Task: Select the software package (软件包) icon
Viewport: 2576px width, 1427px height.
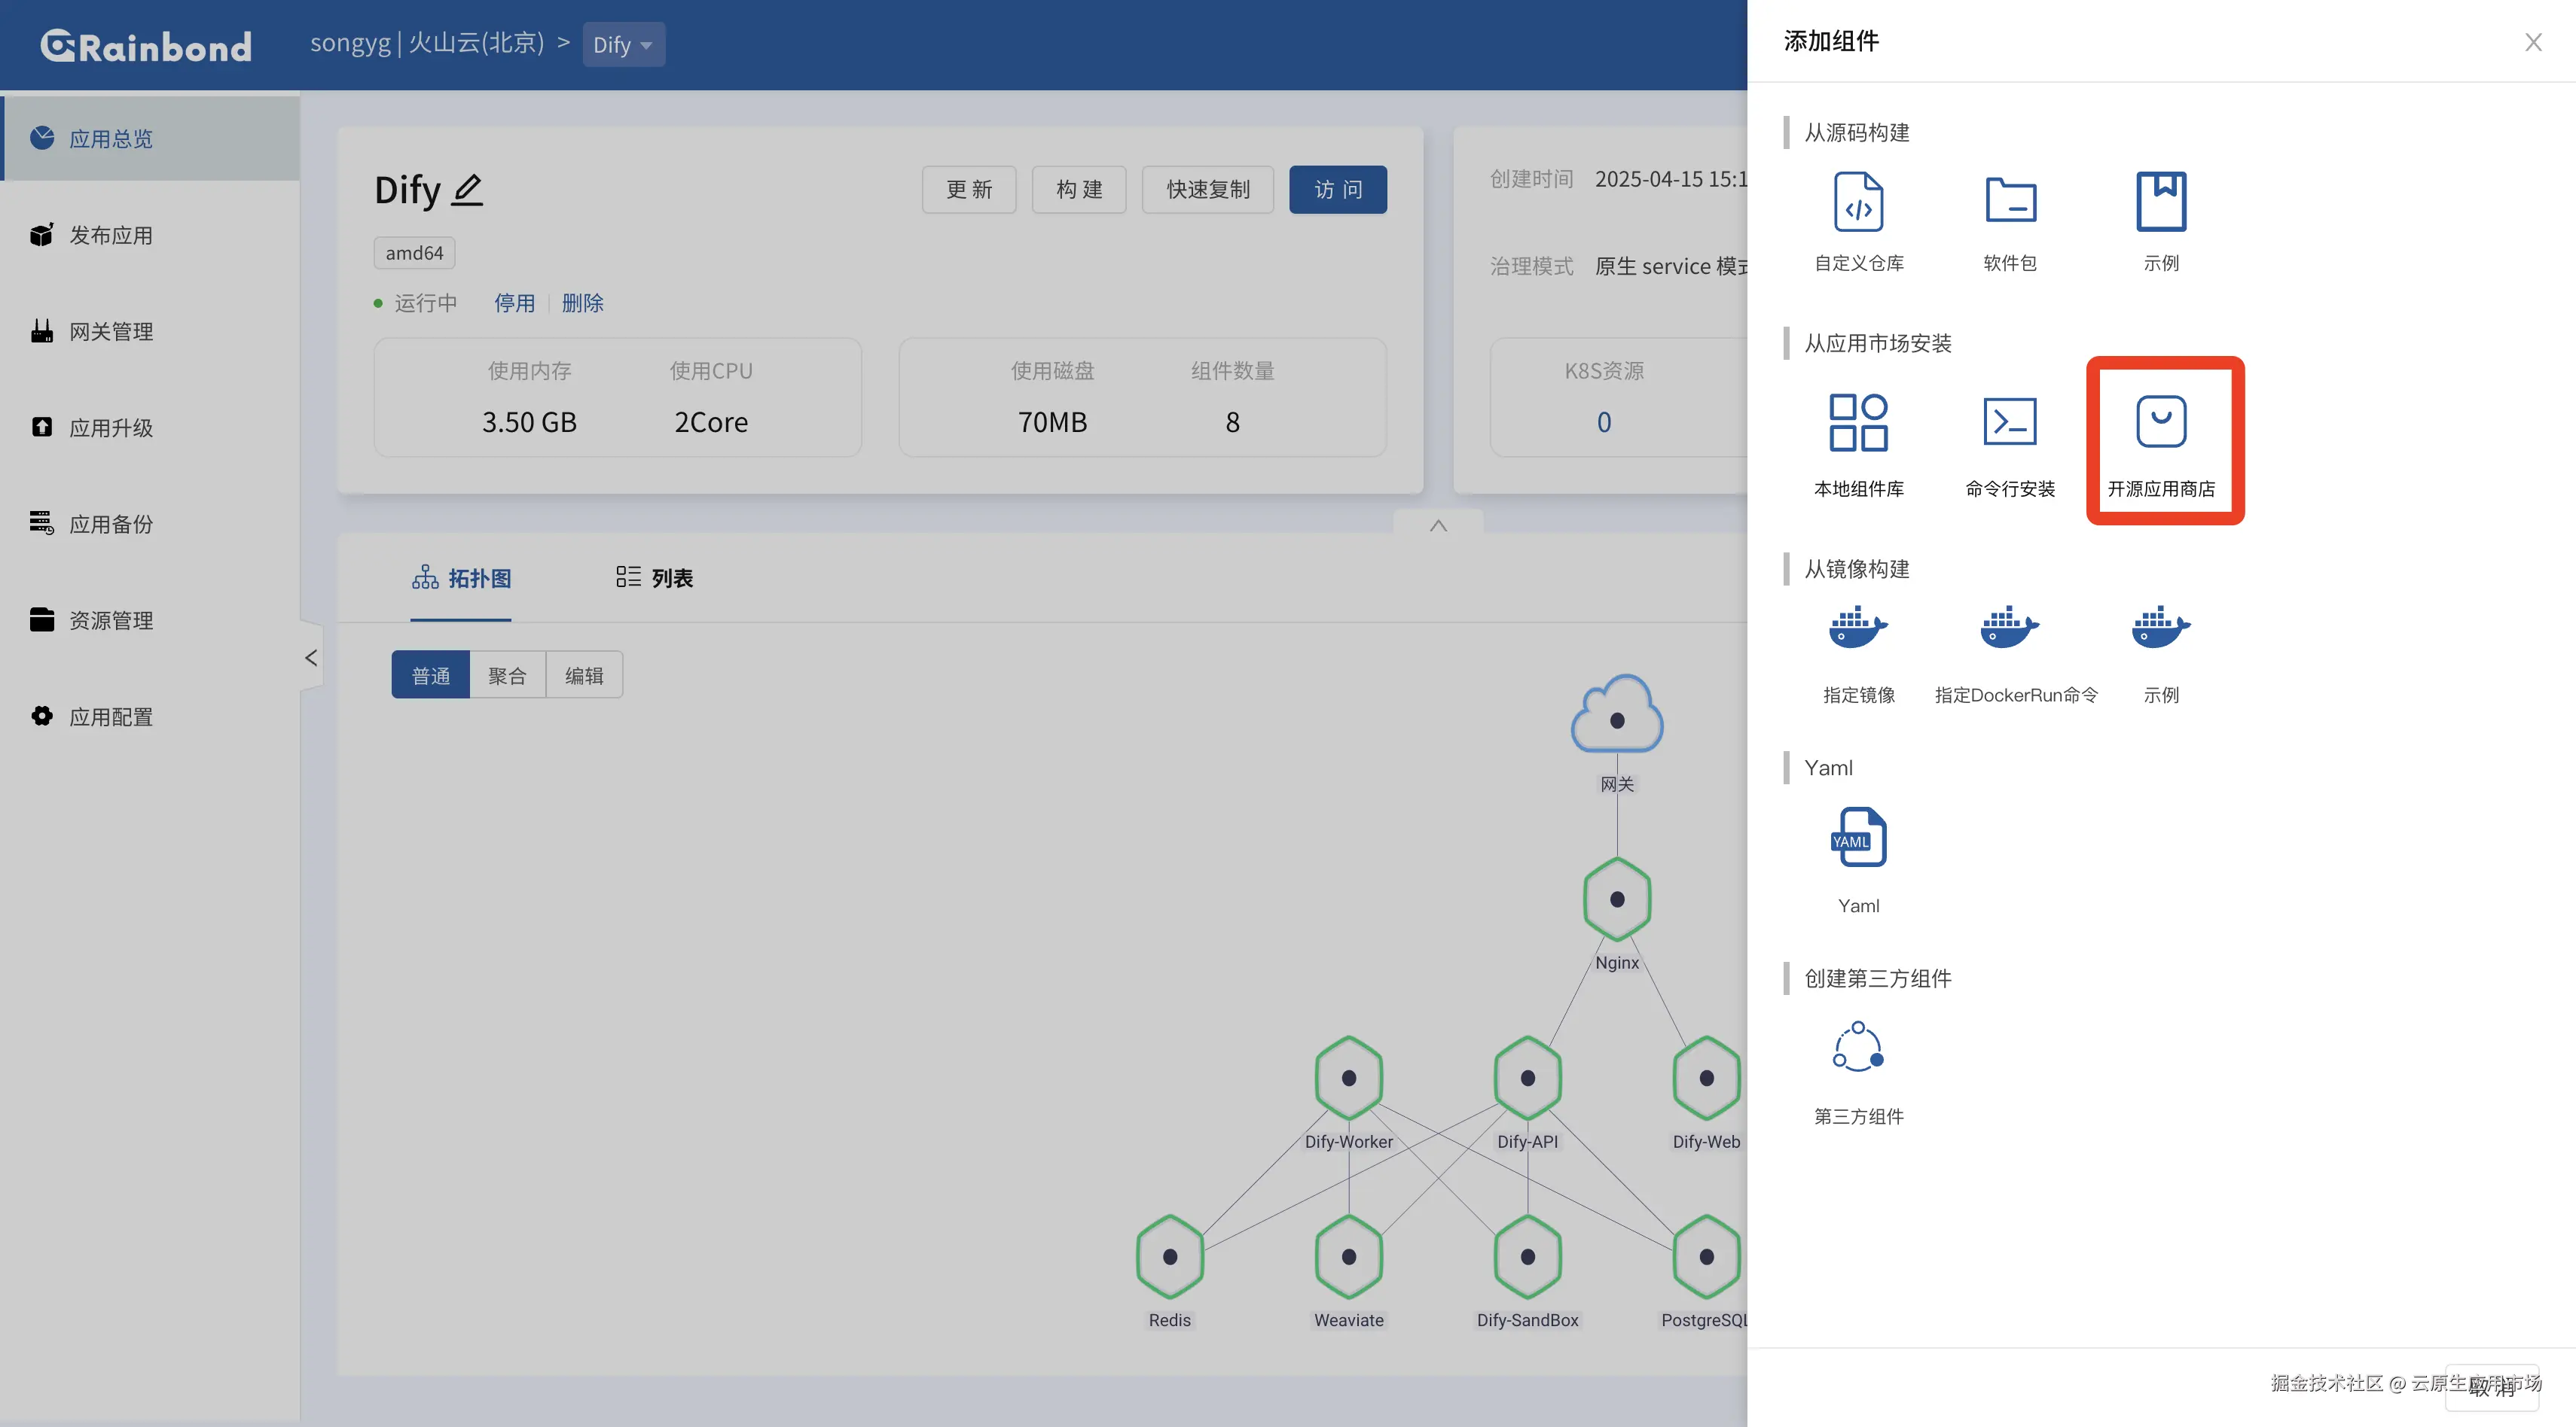Action: click(x=2009, y=202)
